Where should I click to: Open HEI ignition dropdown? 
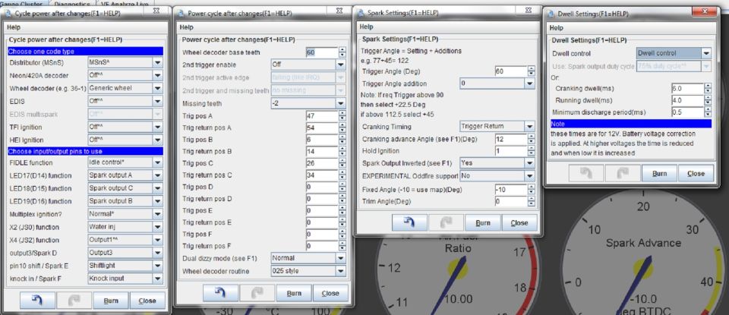(125, 140)
